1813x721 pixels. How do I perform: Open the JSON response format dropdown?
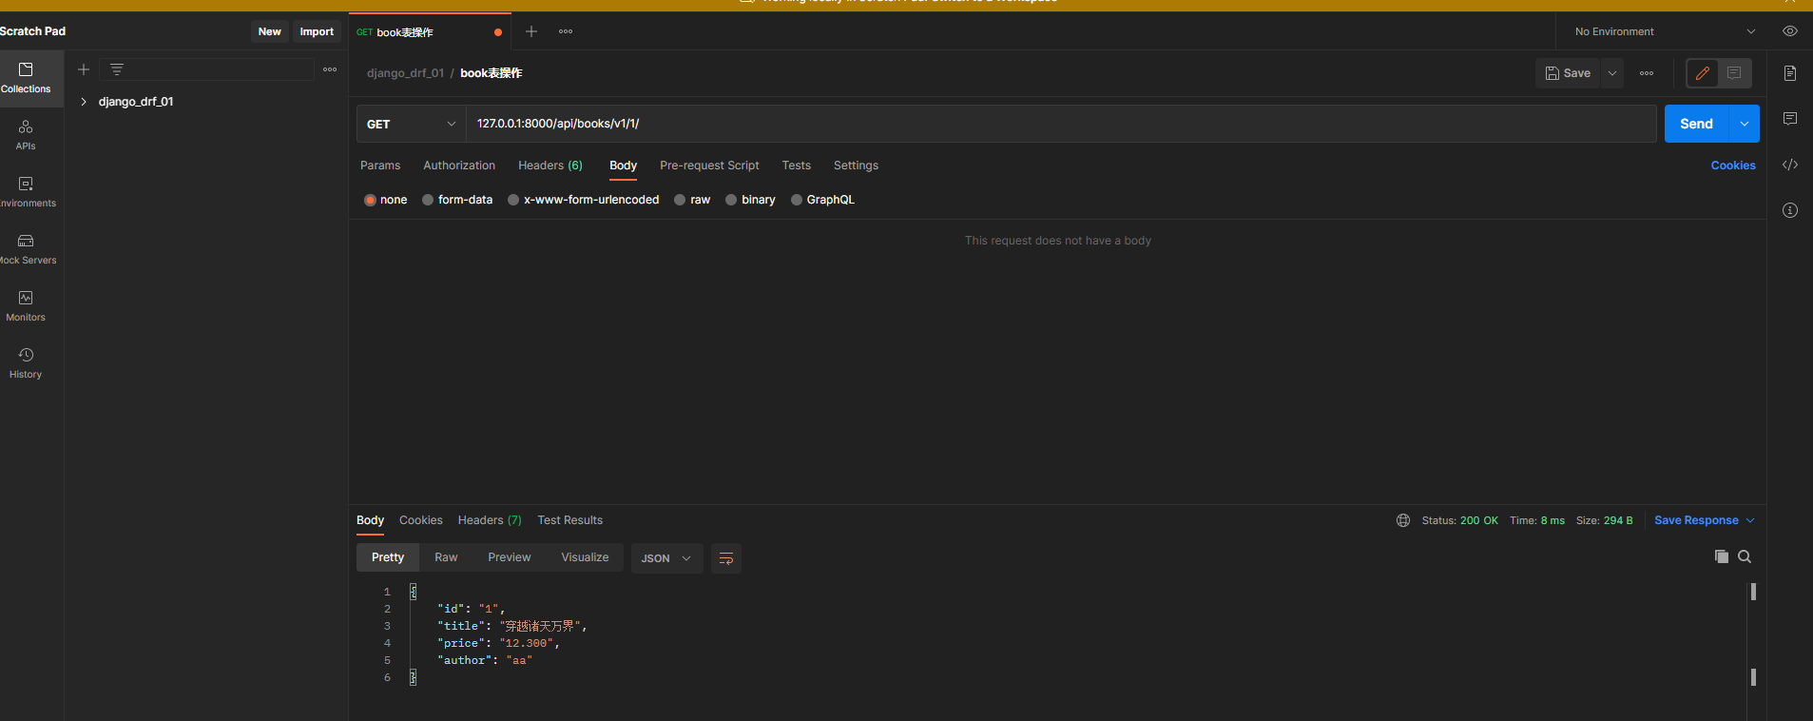click(x=666, y=558)
